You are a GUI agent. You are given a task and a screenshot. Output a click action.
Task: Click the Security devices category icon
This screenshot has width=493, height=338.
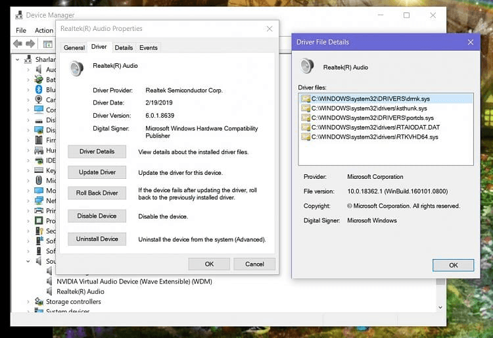pyautogui.click(x=39, y=231)
